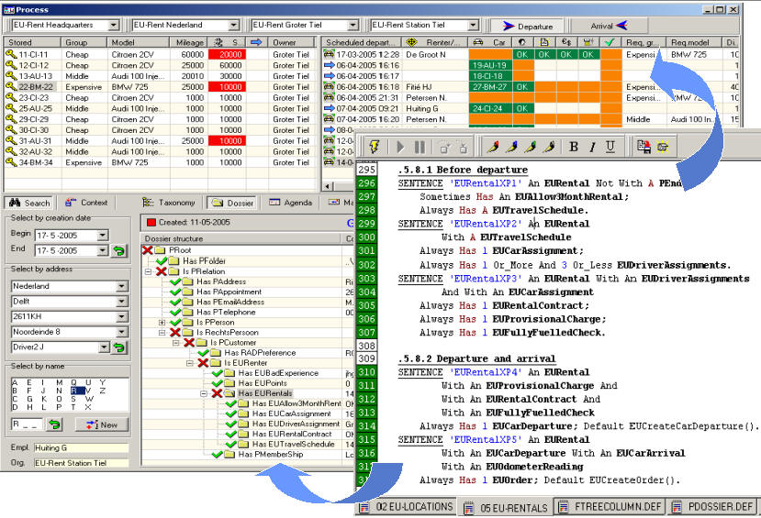Click the lightning bolt run icon

[374, 147]
